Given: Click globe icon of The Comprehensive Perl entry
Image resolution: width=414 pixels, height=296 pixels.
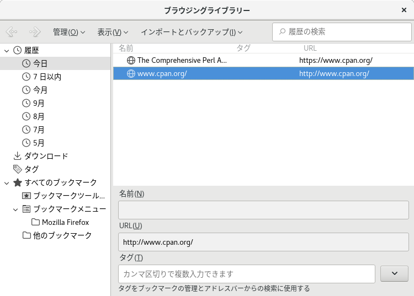Looking at the screenshot, I should click(x=131, y=61).
